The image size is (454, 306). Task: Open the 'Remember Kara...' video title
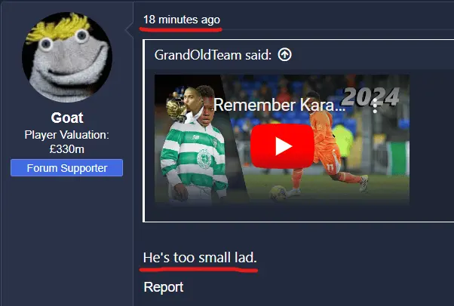tap(280, 105)
